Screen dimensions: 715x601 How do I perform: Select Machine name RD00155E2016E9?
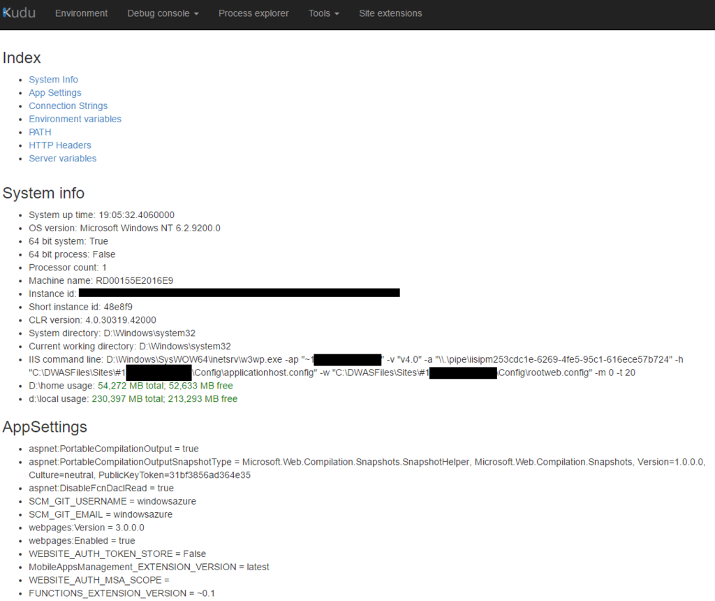click(101, 281)
